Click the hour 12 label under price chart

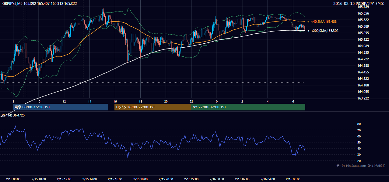point(64,101)
